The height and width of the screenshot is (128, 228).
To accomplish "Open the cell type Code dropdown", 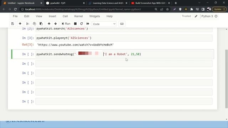I will (104, 24).
